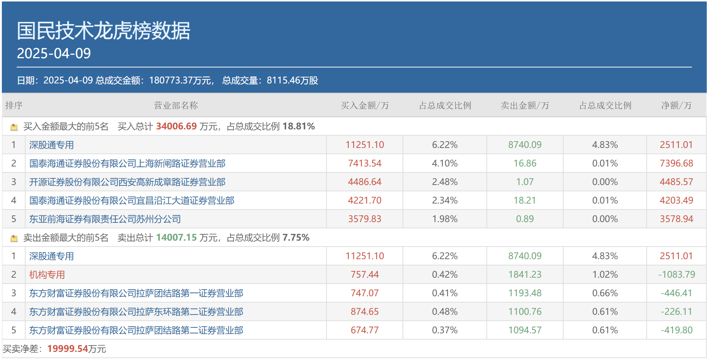Open 国泰海通证券上海新闸路证券营业部 link
Screen dimensions: 709x360
(127, 164)
